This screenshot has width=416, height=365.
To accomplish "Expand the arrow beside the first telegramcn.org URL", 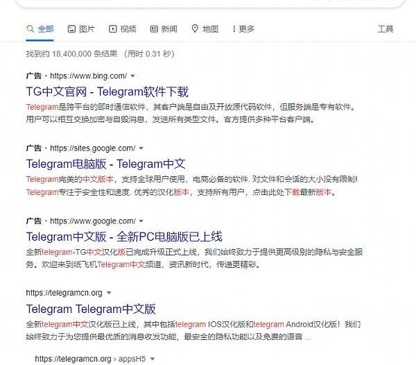I will (109, 293).
